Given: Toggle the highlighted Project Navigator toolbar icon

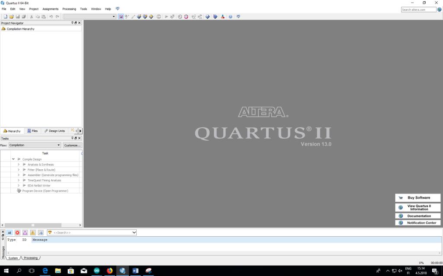Looking at the screenshot, I should [x=121, y=17].
